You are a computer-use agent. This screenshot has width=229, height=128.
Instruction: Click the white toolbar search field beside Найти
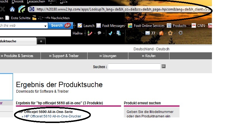(35, 33)
